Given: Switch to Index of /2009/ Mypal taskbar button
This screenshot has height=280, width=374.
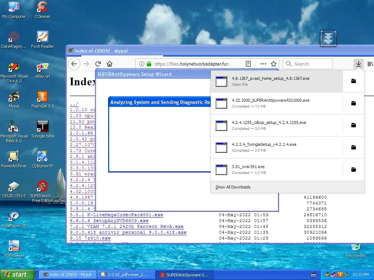Looking at the screenshot, I should pyautogui.click(x=68, y=275).
